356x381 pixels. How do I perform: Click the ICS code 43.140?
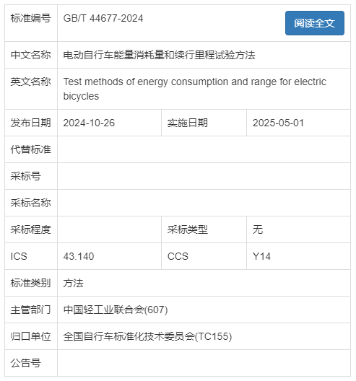tap(79, 256)
